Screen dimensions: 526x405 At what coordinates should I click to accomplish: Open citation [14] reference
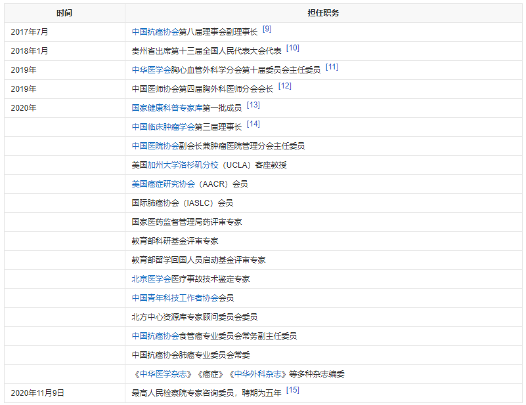click(253, 124)
